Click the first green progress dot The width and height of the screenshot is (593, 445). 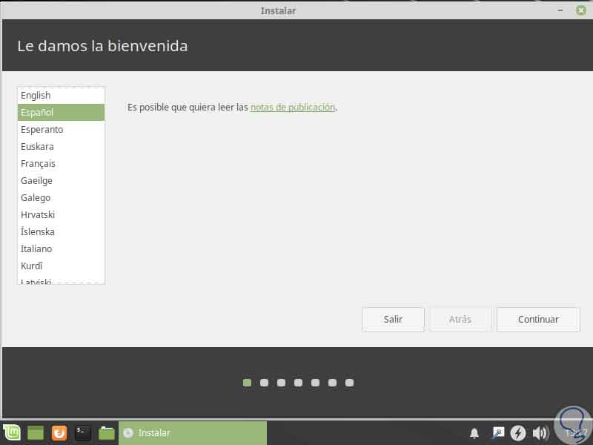pyautogui.click(x=247, y=383)
